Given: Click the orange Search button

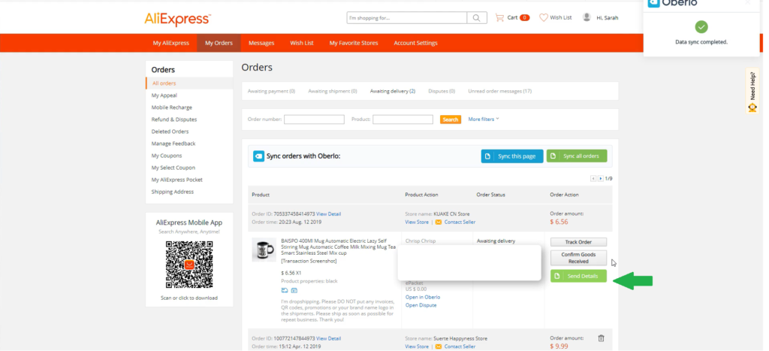Looking at the screenshot, I should pos(451,120).
